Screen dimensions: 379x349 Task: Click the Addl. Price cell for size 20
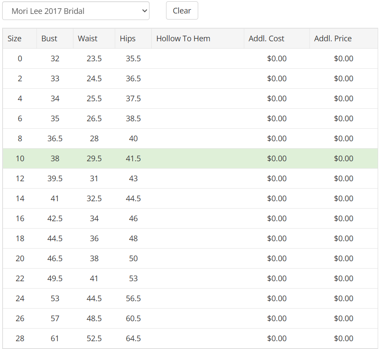pyautogui.click(x=343, y=258)
